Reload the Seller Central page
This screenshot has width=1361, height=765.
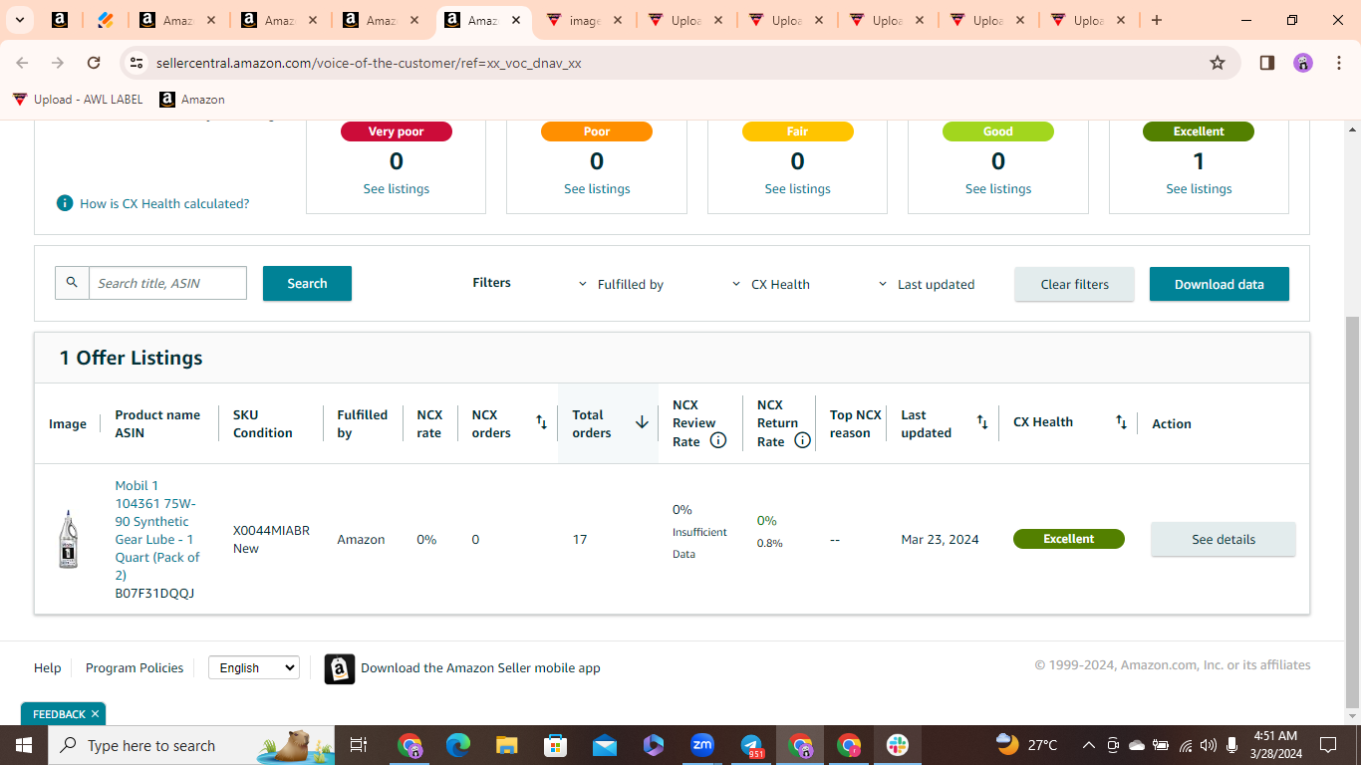pyautogui.click(x=94, y=63)
